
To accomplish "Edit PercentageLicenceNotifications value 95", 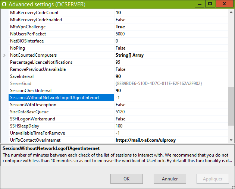I will (171, 62).
